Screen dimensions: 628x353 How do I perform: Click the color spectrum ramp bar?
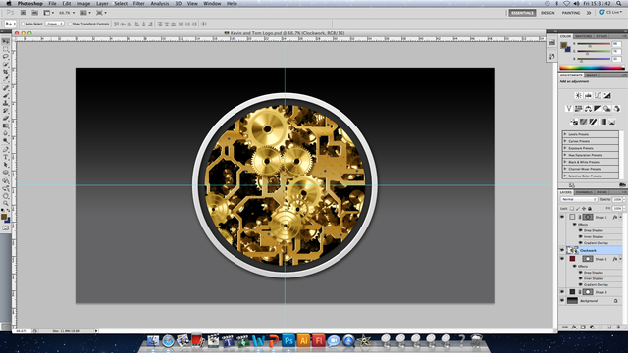[592, 68]
